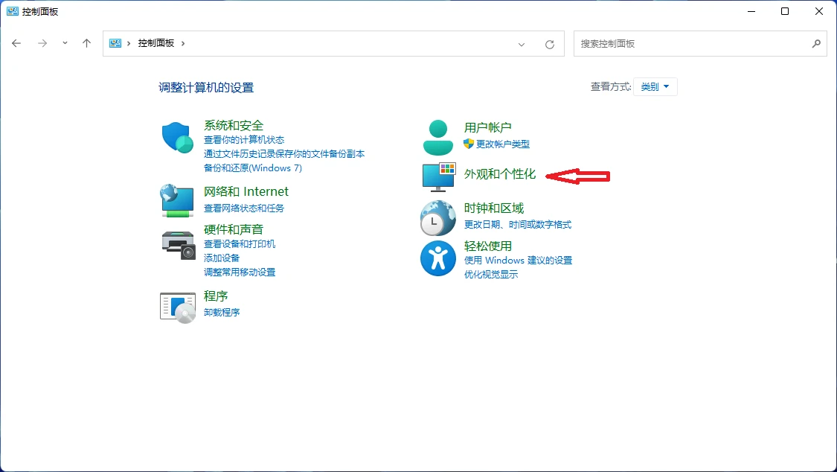The image size is (837, 472).
Task: Expand chevron after 控制面板 in breadcrumb
Action: [183, 43]
